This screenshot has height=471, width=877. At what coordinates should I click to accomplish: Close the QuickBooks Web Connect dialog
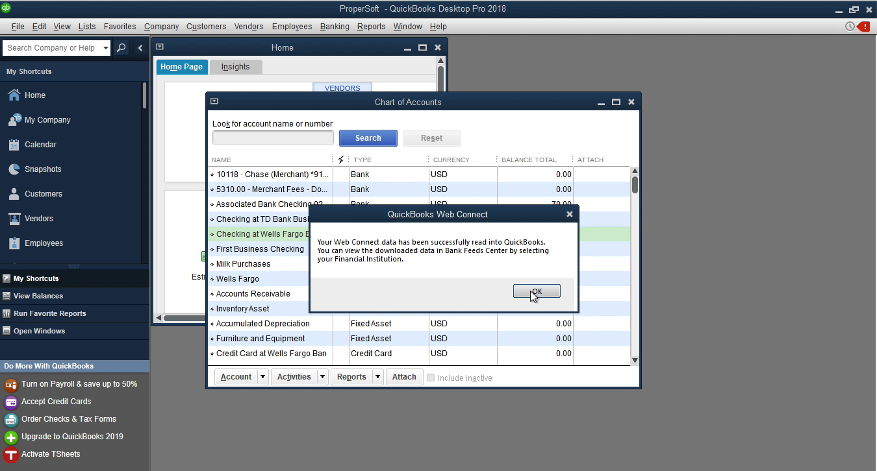(570, 214)
